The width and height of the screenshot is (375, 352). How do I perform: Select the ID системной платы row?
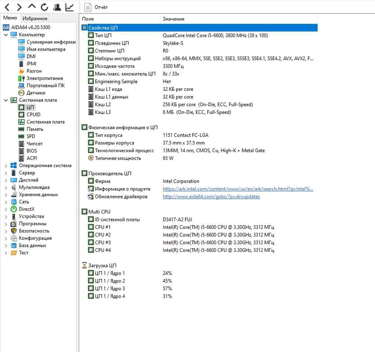[x=200, y=219]
